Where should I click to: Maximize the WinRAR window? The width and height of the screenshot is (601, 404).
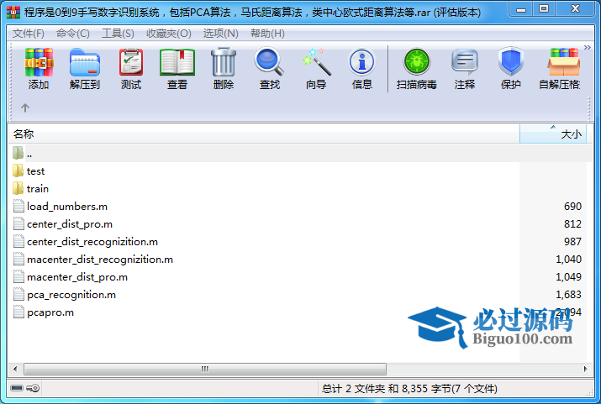click(x=544, y=9)
